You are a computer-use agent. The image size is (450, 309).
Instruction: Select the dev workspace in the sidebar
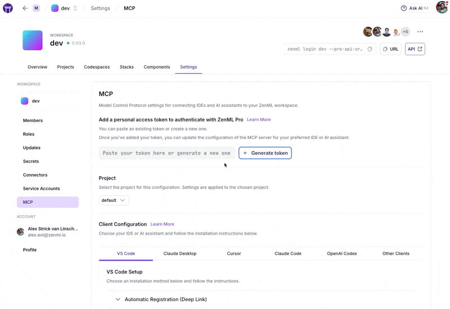(48, 101)
